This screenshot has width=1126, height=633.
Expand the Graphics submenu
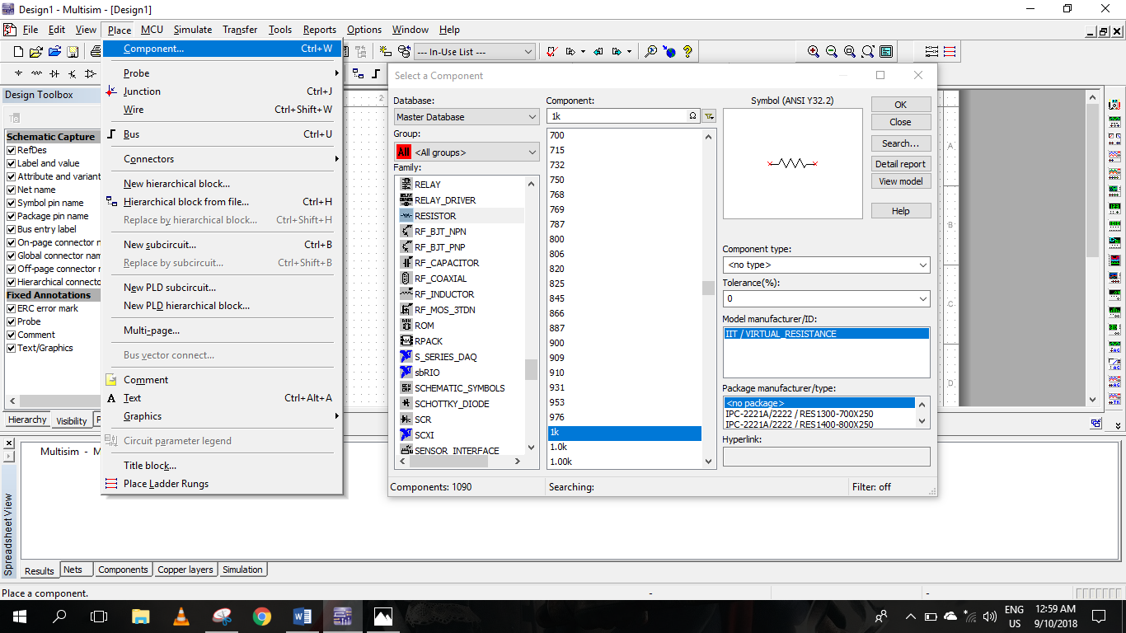221,416
